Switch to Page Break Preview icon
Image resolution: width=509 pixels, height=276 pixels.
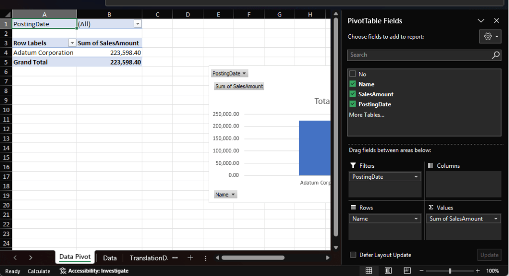[x=407, y=271]
